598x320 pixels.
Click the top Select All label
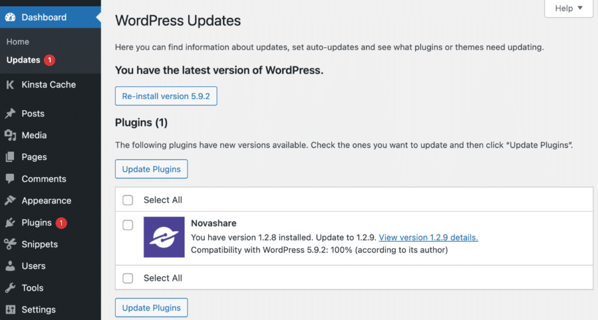[x=163, y=200]
